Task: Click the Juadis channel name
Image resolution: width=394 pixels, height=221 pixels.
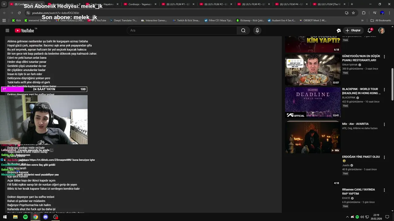Action: [346, 165]
